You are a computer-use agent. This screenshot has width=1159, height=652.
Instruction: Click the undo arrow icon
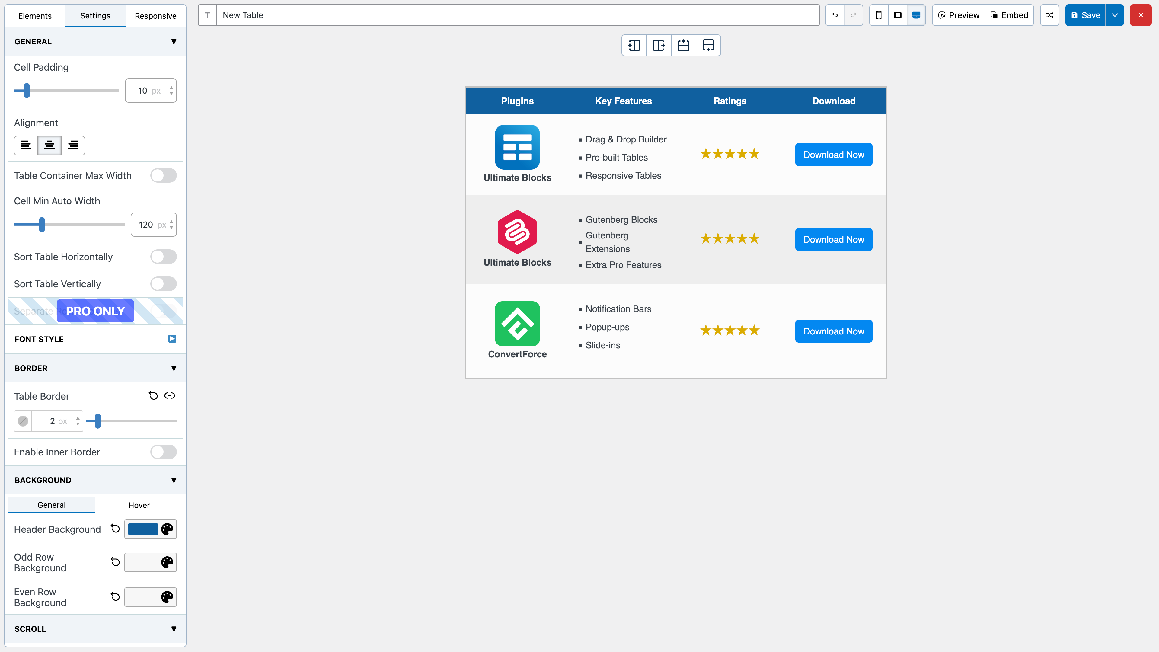[x=835, y=15]
